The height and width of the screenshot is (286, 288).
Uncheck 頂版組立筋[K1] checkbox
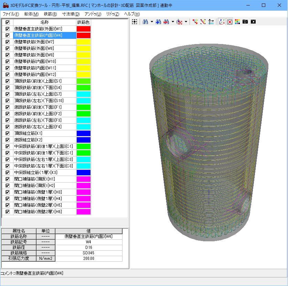tap(8, 133)
